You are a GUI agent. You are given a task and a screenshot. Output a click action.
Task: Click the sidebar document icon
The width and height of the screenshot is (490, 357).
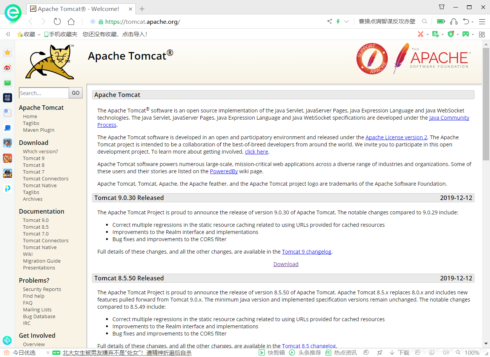(8, 112)
